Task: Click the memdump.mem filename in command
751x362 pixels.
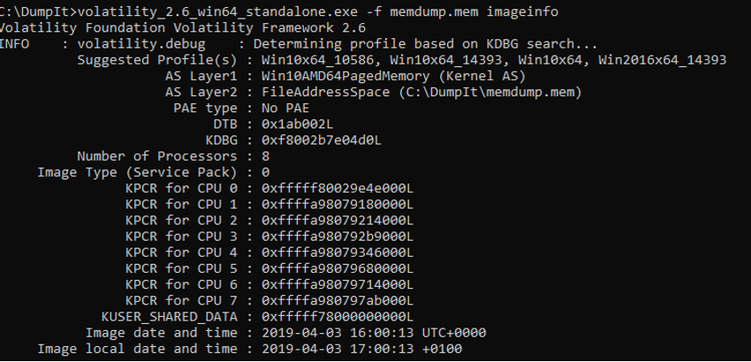Action: tap(434, 11)
